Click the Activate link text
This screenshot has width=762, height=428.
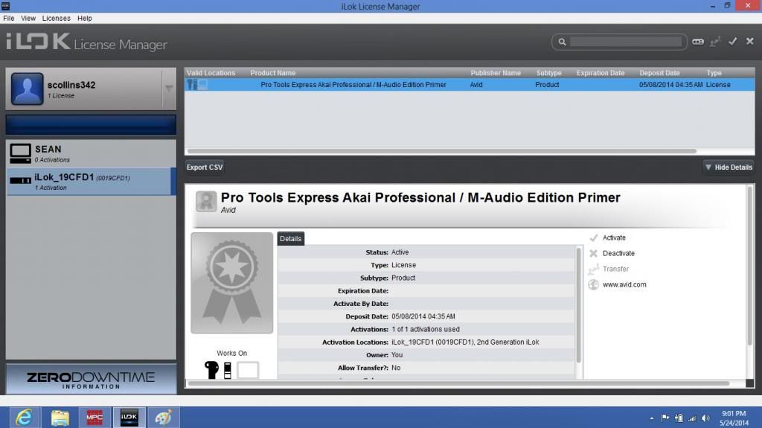coord(614,238)
